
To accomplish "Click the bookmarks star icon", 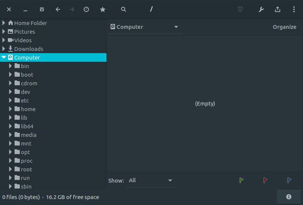I will (103, 9).
